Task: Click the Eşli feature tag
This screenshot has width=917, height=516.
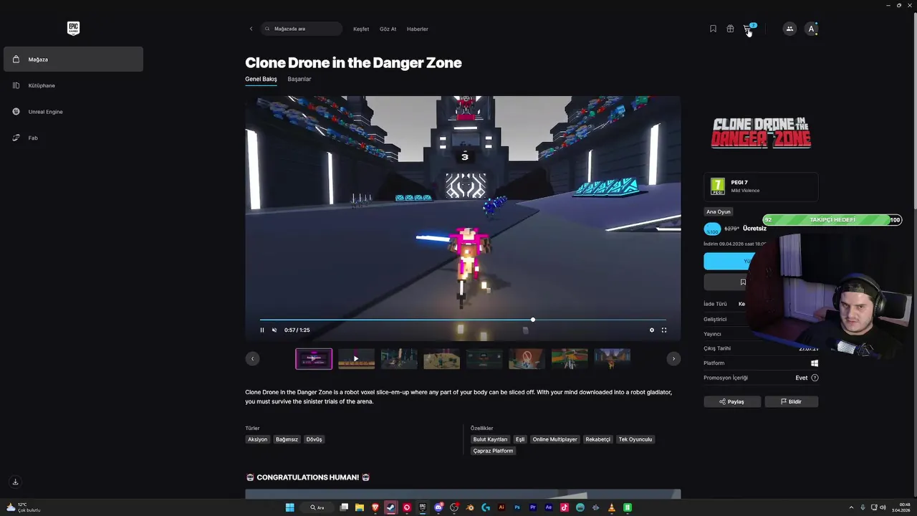Action: 520,439
